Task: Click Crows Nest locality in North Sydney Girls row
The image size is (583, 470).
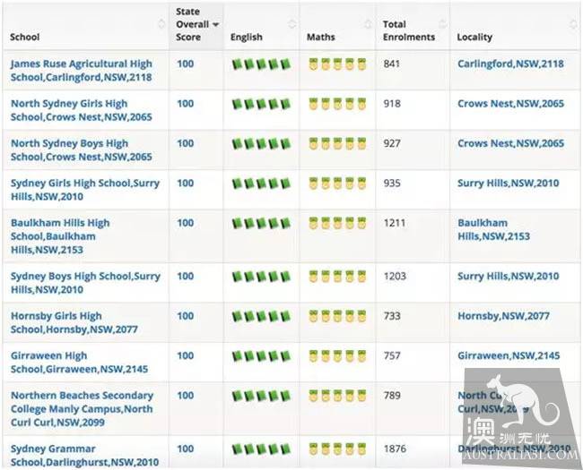Action: pos(511,104)
